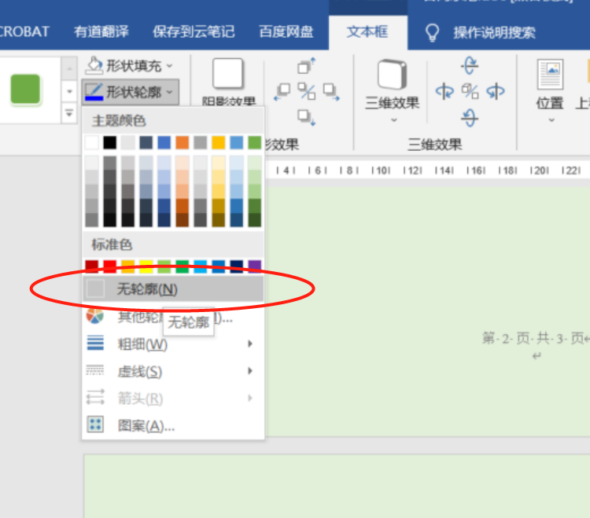The image size is (590, 518).
Task: Click the 形状填充 paint bucket icon
Action: tap(94, 65)
